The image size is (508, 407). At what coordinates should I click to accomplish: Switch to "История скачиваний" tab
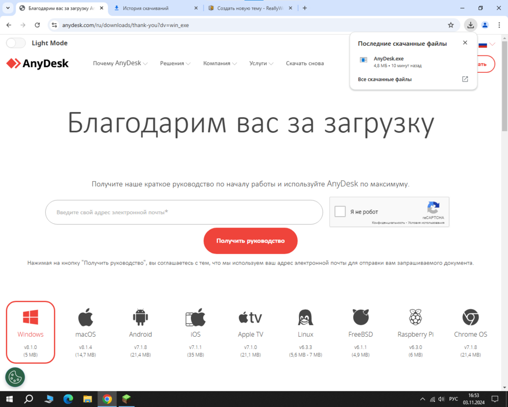pos(145,9)
